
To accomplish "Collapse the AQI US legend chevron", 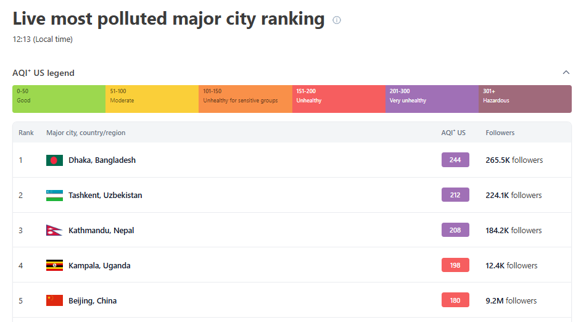I will tap(566, 73).
